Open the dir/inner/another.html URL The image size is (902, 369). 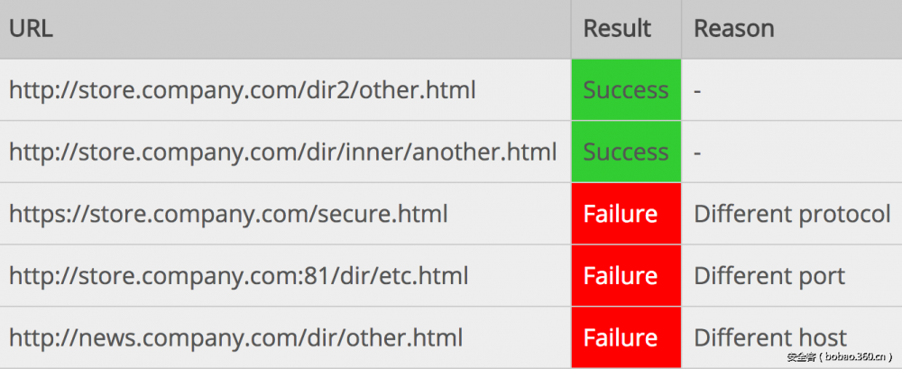282,152
